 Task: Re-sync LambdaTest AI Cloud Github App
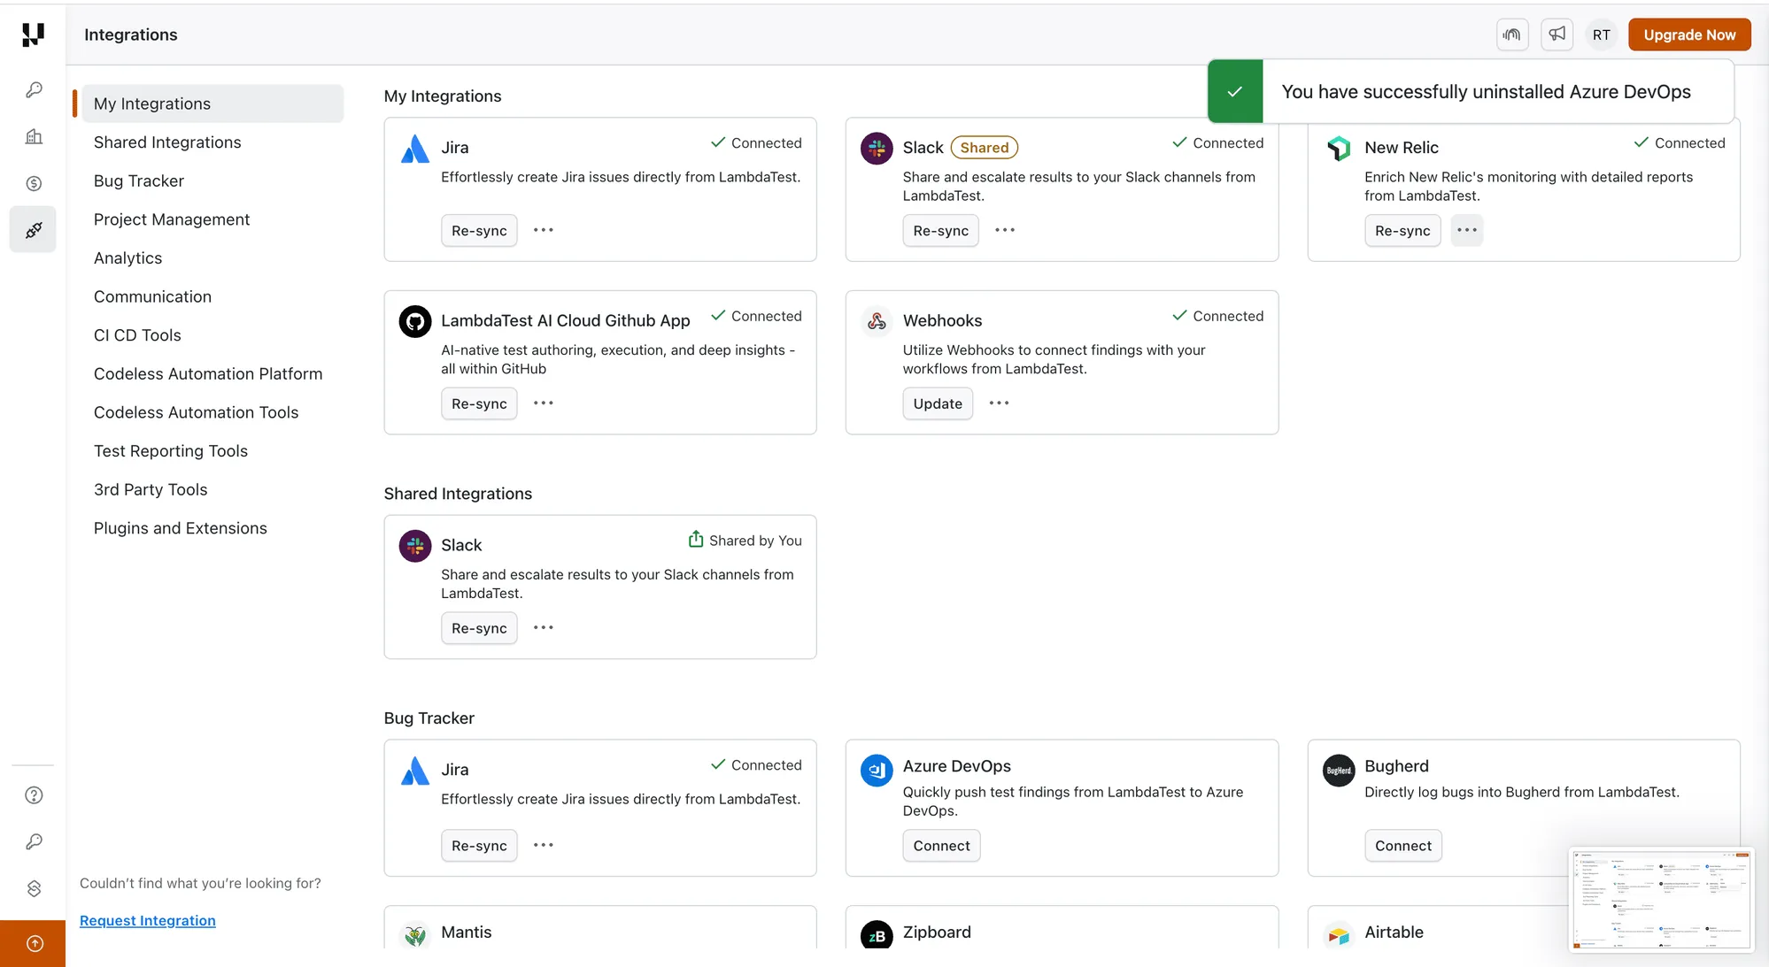click(479, 403)
